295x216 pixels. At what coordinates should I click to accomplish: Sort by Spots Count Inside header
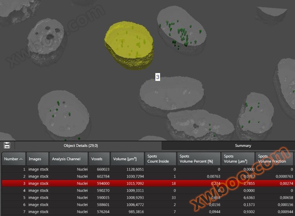click(160, 159)
